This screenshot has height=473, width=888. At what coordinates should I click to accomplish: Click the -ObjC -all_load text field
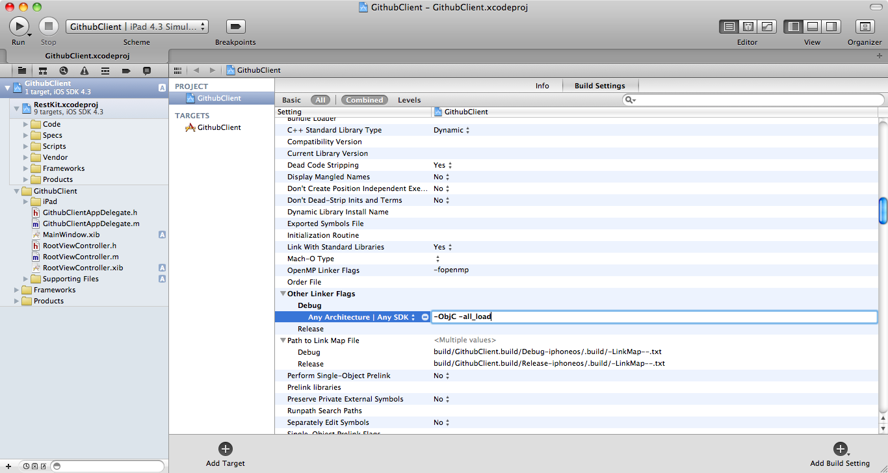coord(654,317)
